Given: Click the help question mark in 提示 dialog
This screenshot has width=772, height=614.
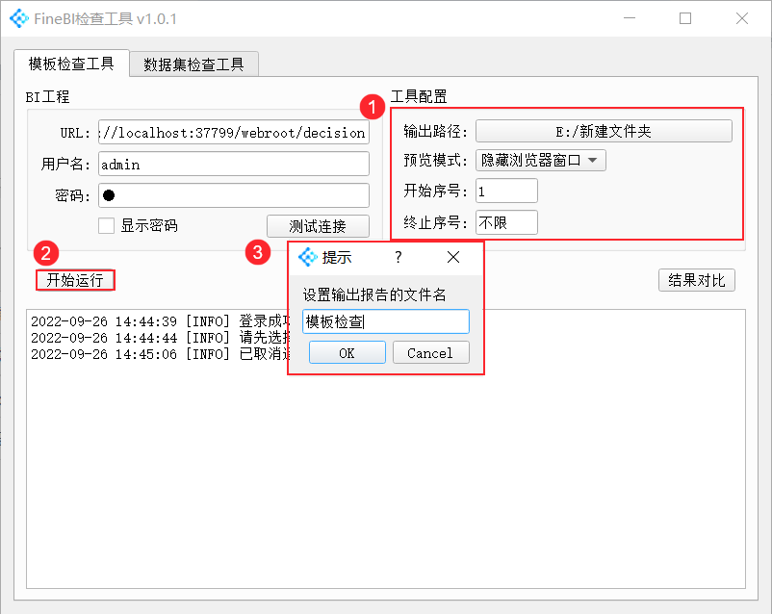Looking at the screenshot, I should [x=399, y=257].
